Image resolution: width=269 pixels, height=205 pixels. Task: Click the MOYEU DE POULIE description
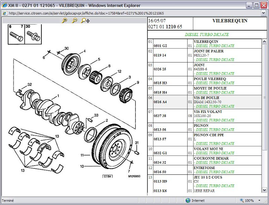(x=210, y=88)
